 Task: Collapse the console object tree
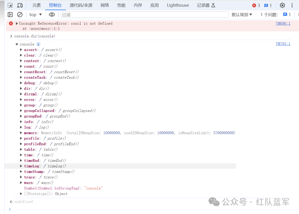[17, 44]
